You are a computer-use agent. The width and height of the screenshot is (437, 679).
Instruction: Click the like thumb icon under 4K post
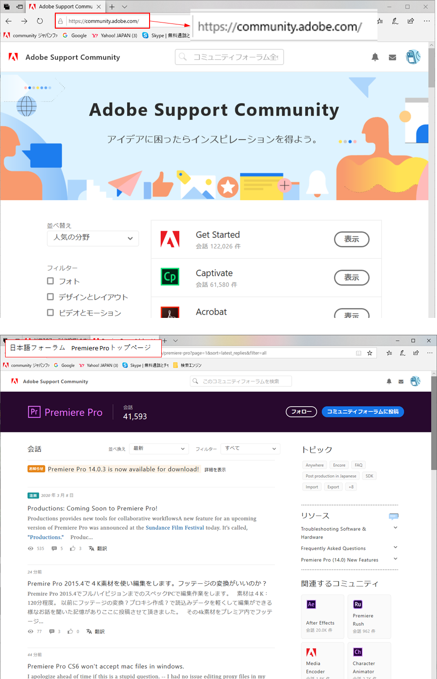[x=70, y=632]
